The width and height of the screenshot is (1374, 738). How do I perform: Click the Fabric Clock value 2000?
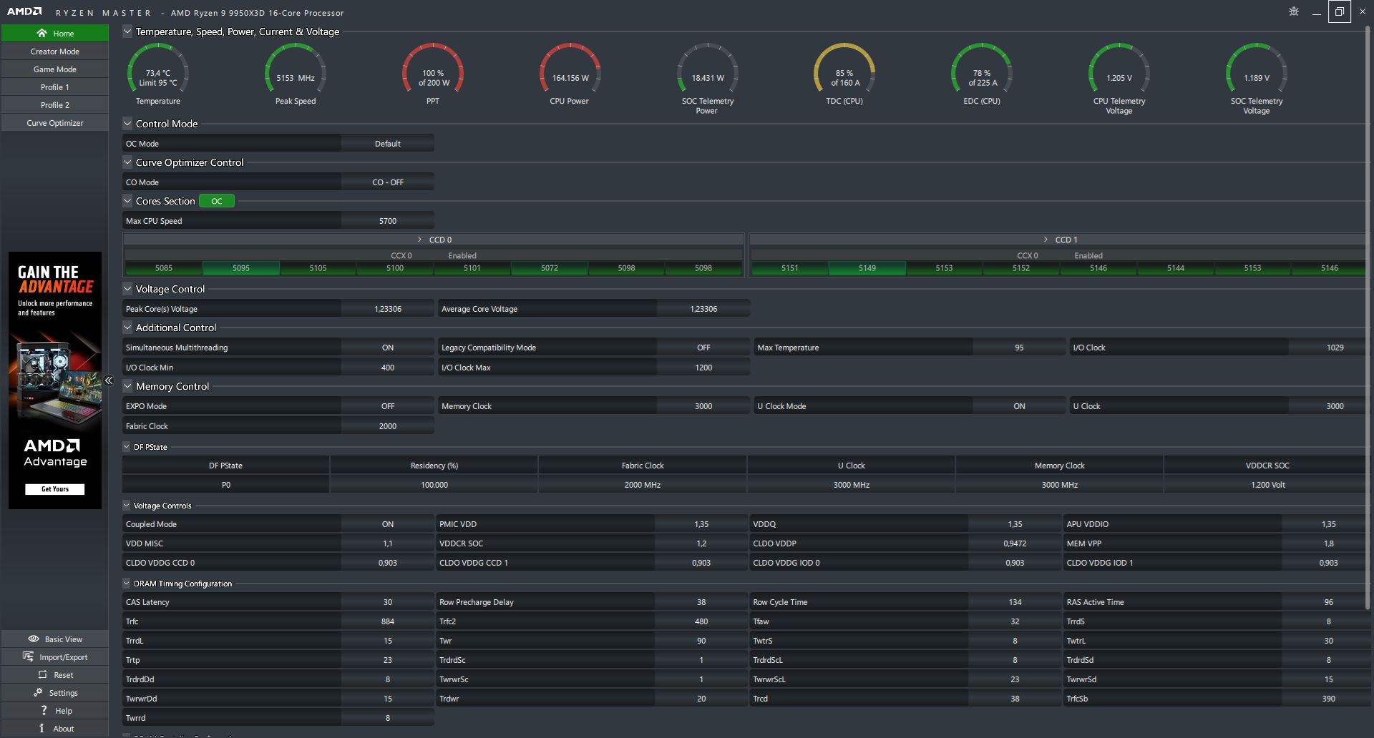(x=388, y=426)
